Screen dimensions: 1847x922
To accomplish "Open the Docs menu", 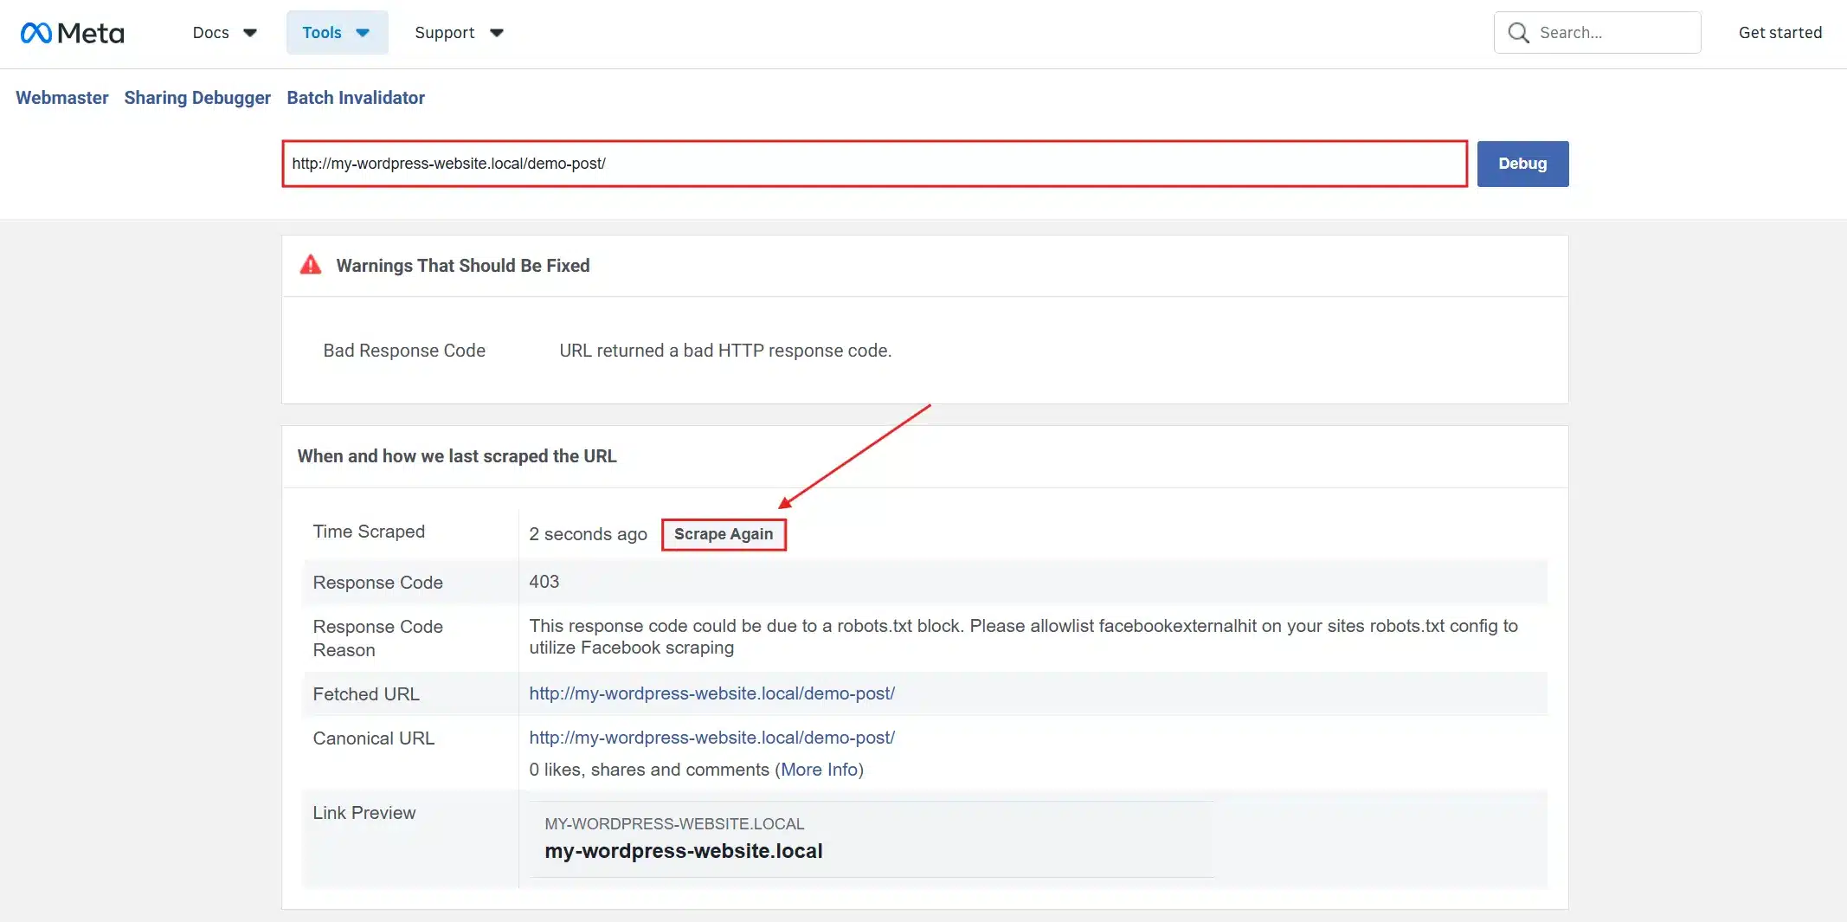I will click(224, 33).
